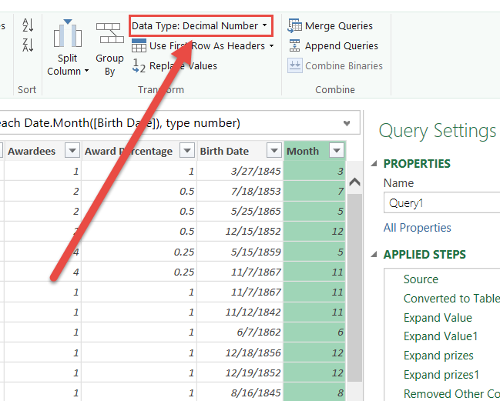Click the Append Queries icon
Image resolution: width=500 pixels, height=401 pixels.
point(294,45)
